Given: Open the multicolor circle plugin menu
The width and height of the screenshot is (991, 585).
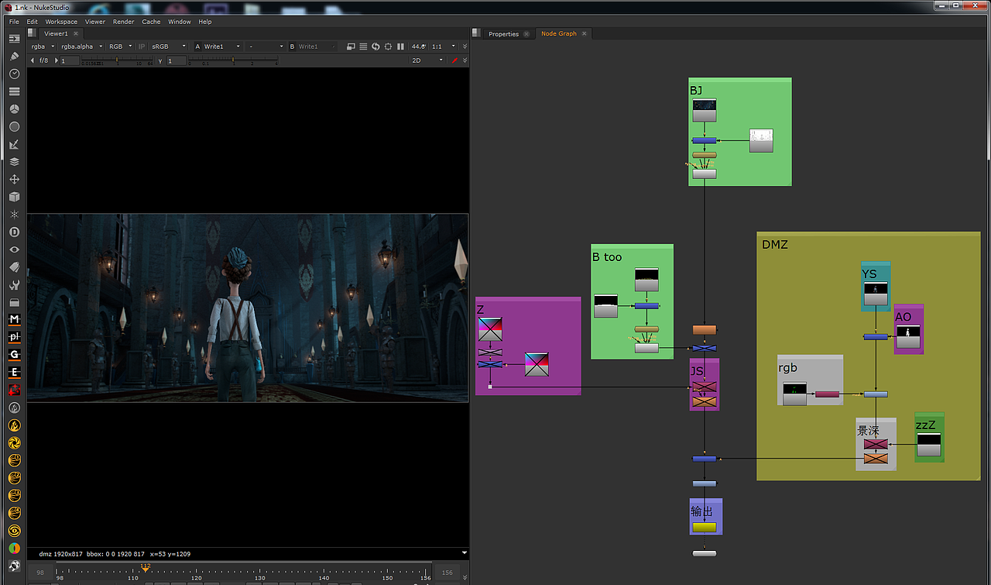Looking at the screenshot, I should (14, 548).
